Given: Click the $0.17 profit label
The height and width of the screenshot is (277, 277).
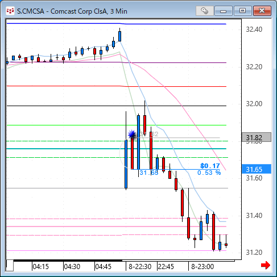Looking at the screenshot, I should tap(210, 166).
